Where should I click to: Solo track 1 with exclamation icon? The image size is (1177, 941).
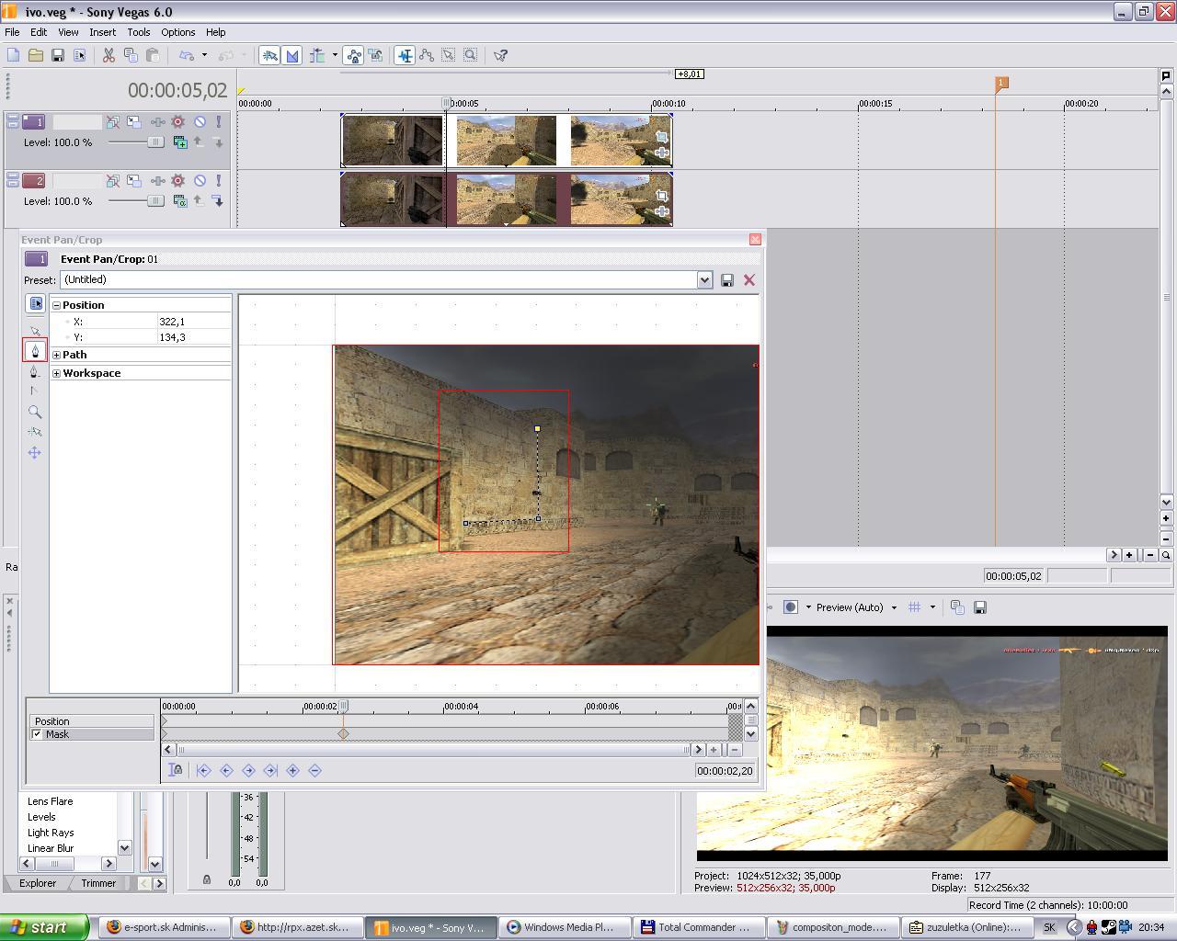point(219,121)
